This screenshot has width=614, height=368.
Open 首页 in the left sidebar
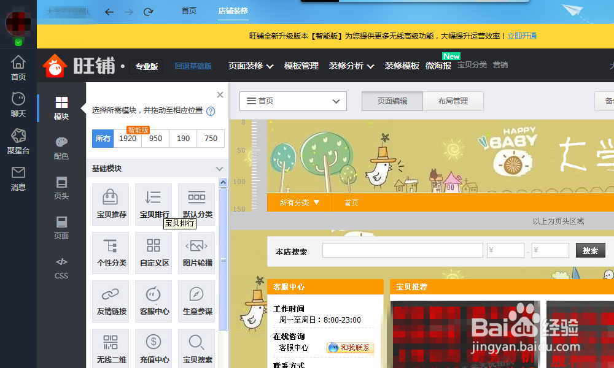18,68
